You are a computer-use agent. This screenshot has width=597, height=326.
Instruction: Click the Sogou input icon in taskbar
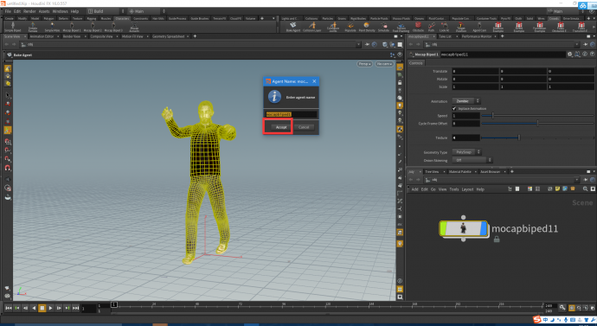(x=536, y=319)
